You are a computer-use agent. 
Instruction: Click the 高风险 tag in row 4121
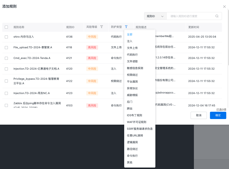(92, 58)
